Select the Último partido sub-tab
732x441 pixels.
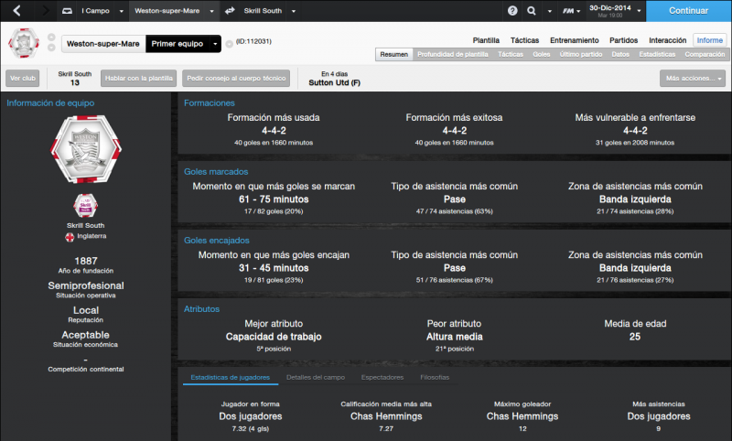point(581,54)
